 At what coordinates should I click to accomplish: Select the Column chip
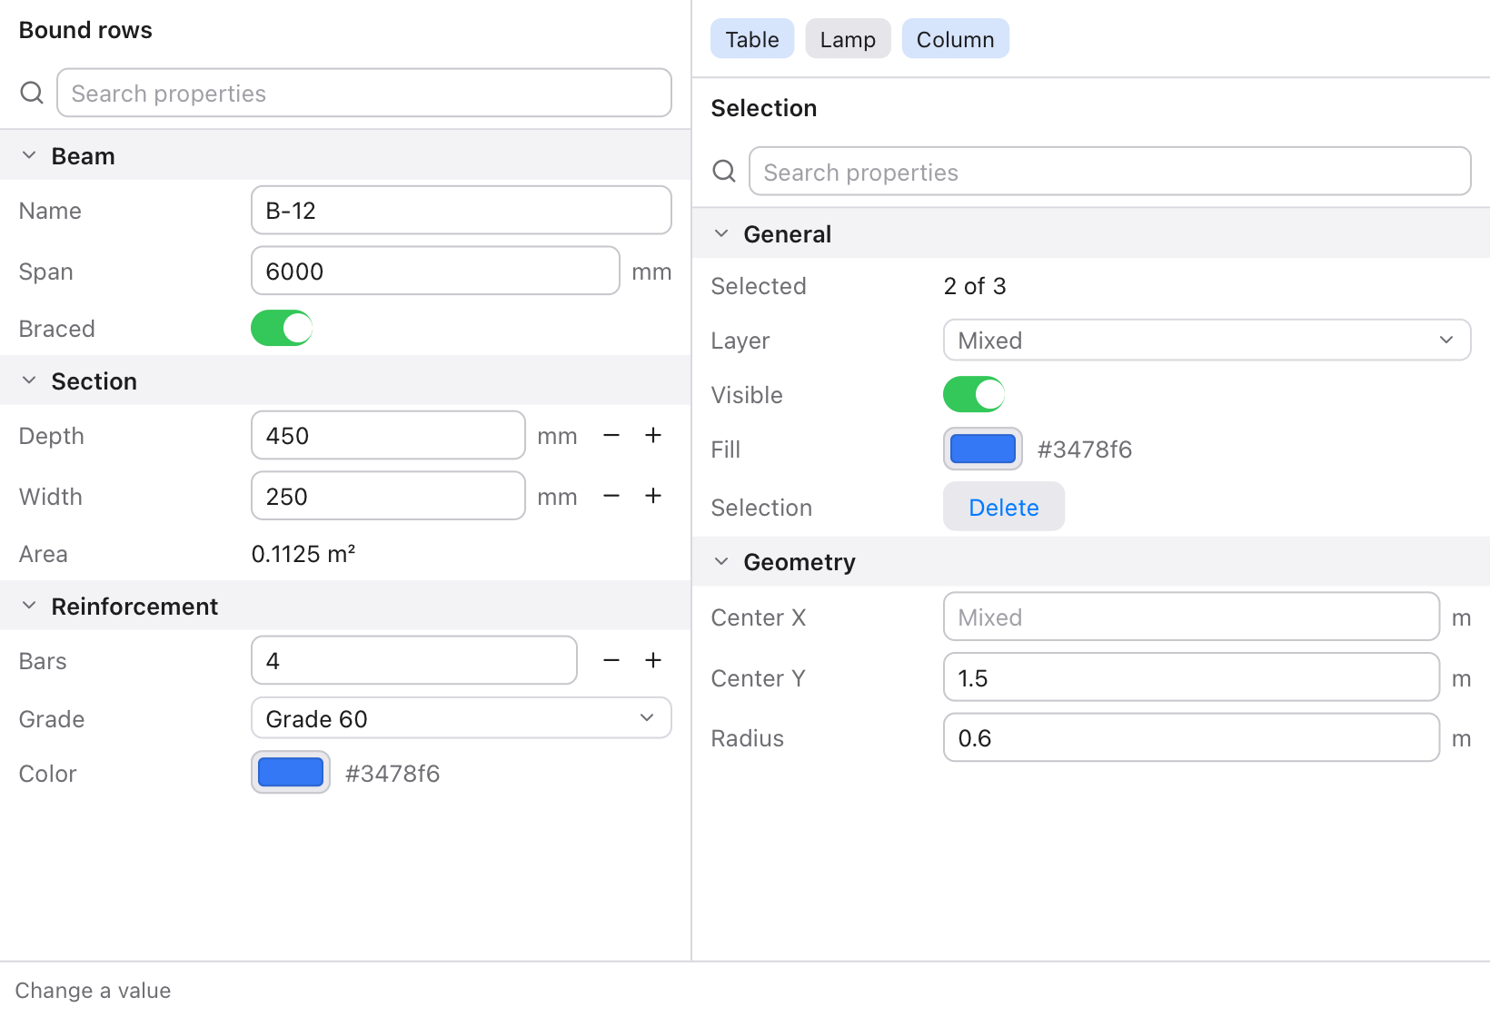click(956, 39)
